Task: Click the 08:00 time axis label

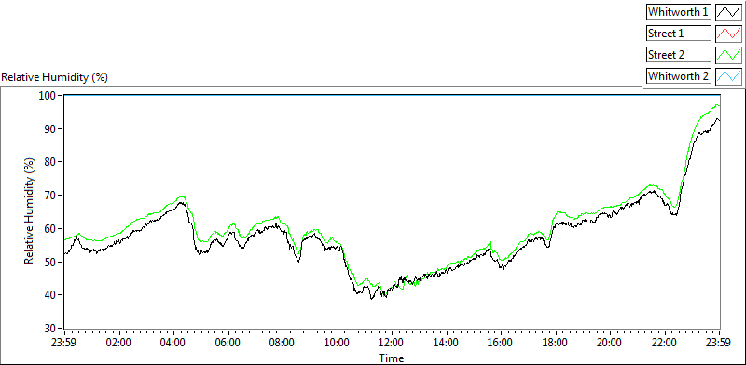Action: point(283,342)
